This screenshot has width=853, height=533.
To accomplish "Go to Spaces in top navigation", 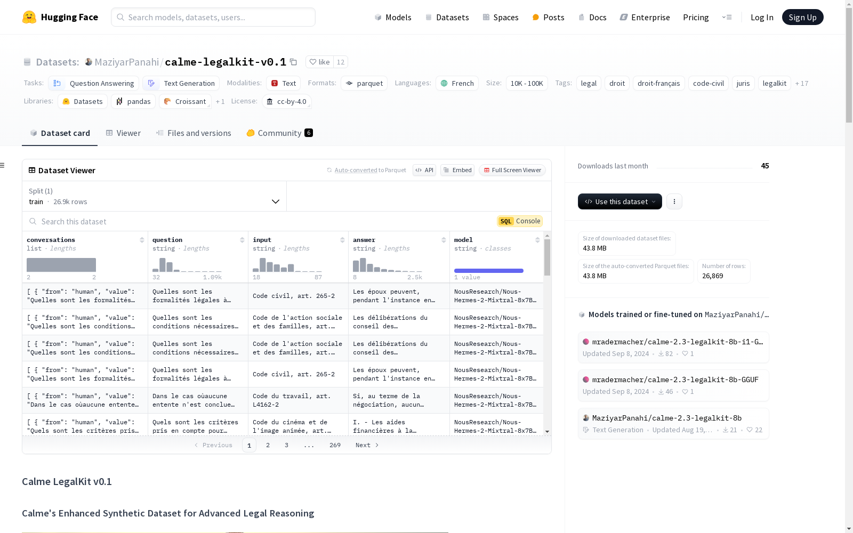I will click(x=500, y=17).
